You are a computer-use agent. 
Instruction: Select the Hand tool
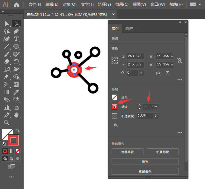pyautogui.click(x=16, y=115)
